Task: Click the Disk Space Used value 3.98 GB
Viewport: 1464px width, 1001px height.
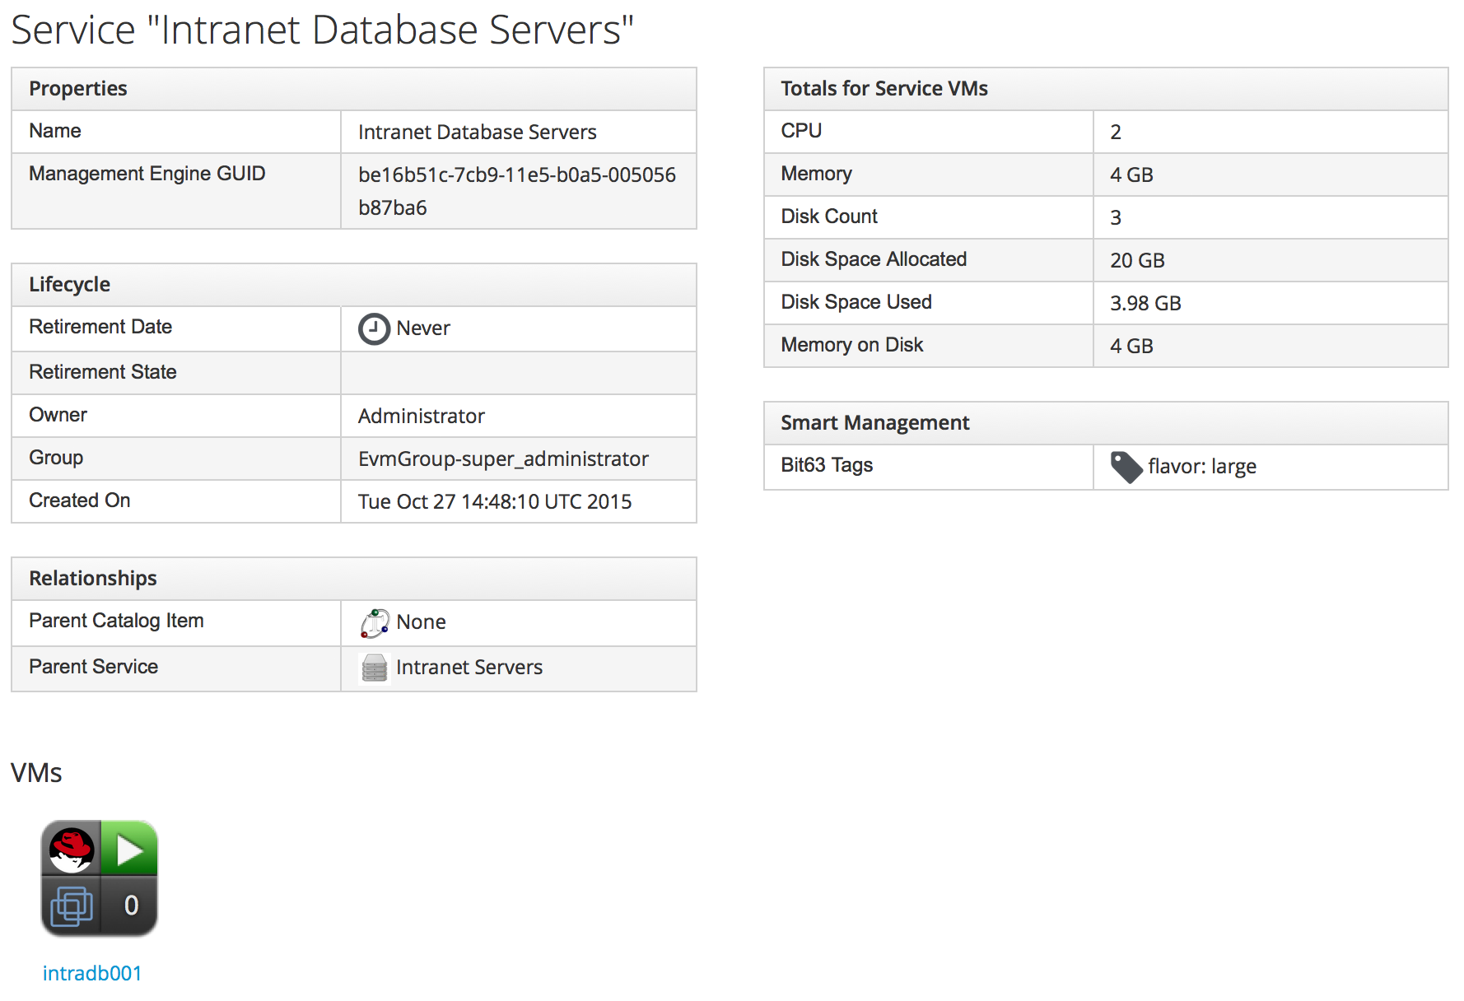Action: [x=1145, y=304]
